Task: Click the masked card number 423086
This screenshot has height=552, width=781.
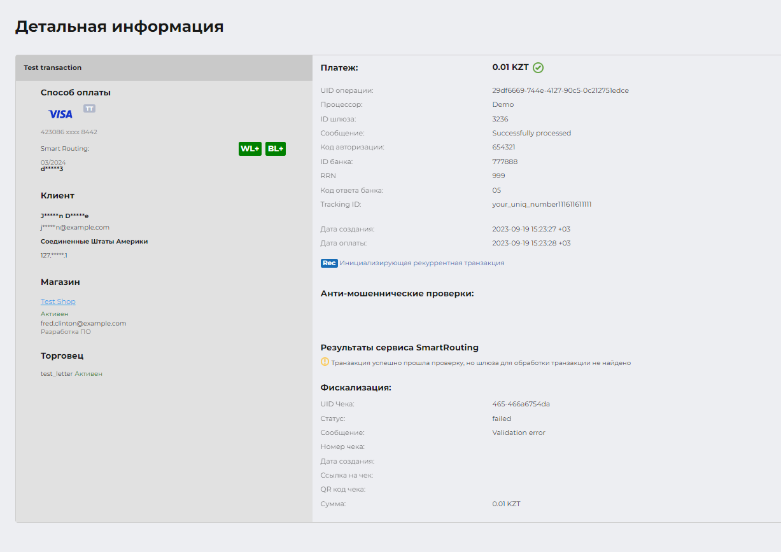Action: pos(69,132)
